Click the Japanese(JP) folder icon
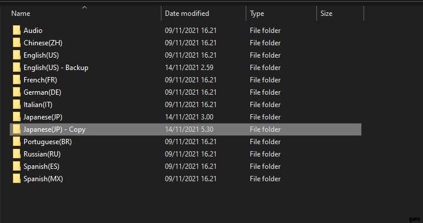This screenshot has height=223, width=423. click(16, 117)
